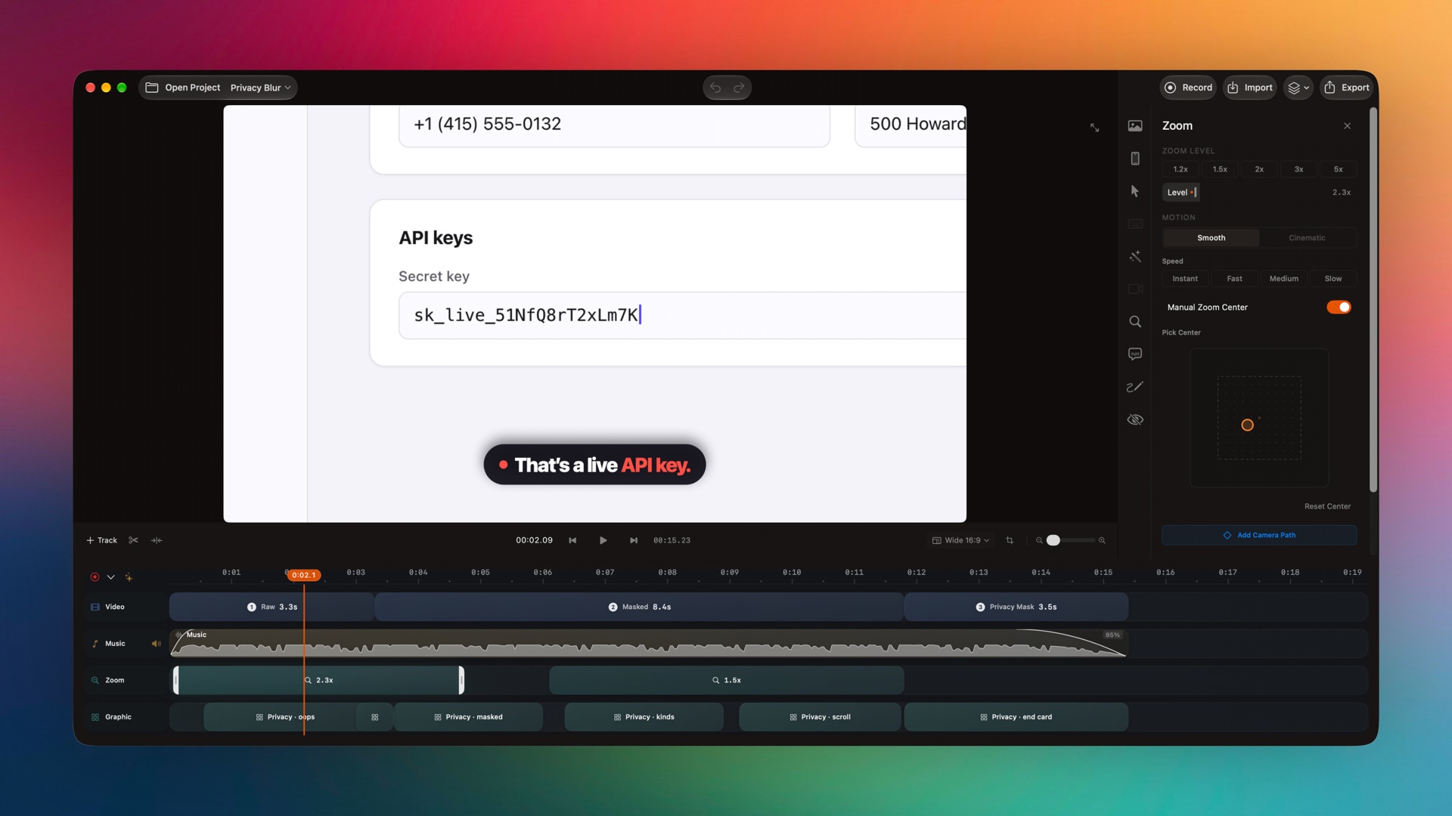Viewport: 1452px width, 816px height.
Task: Open the annotation draw icon
Action: [1135, 387]
